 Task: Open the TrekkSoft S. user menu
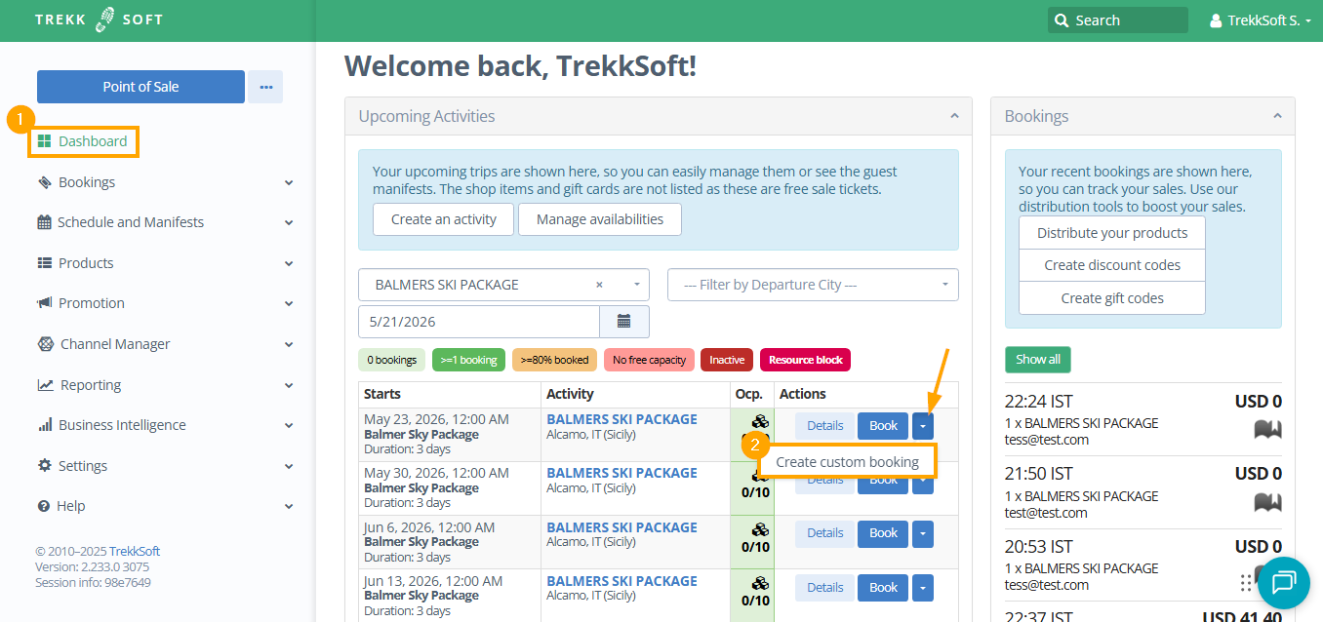pyautogui.click(x=1261, y=20)
